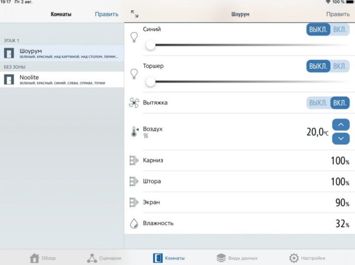Turn off the Вытяжка fan toggle
355x265 pixels.
pyautogui.click(x=318, y=103)
